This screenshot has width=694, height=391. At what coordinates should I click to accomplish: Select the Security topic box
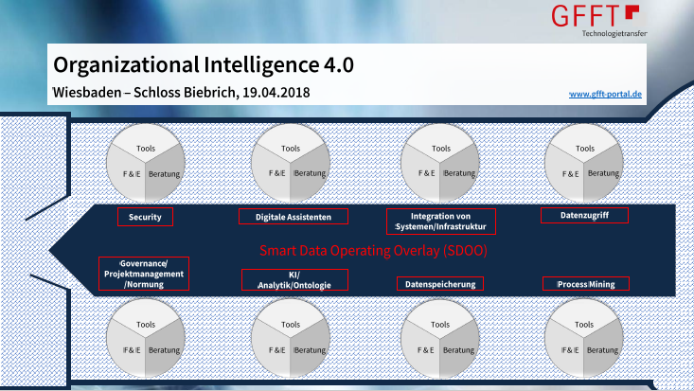145,217
